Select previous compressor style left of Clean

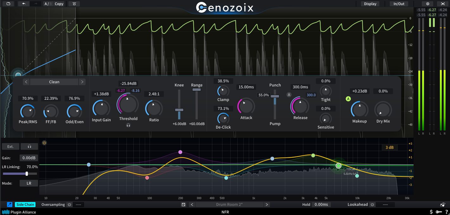(x=26, y=82)
